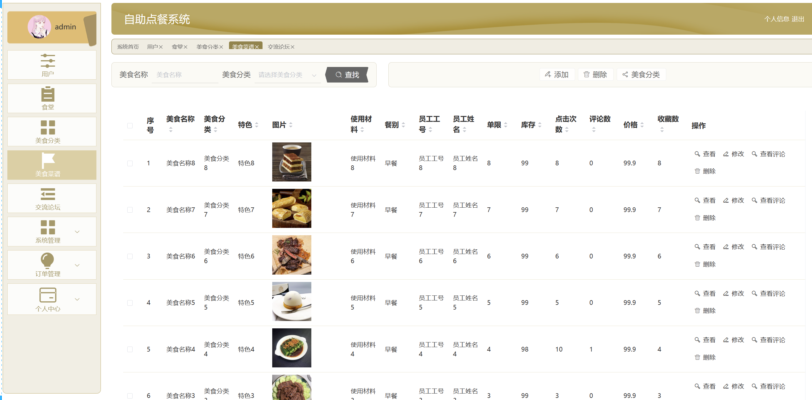
Task: Click the 交流论坛 list icon in sidebar
Action: point(48,194)
